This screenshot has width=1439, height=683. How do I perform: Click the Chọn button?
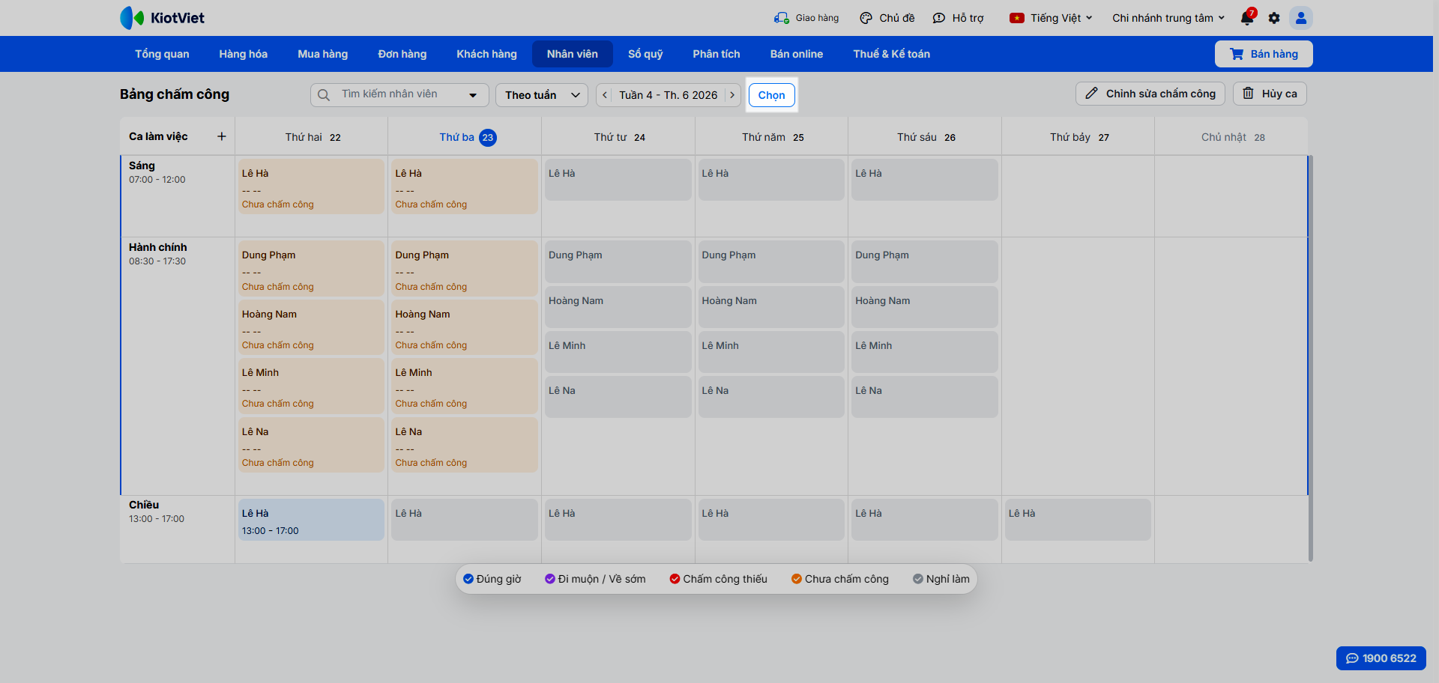(772, 95)
